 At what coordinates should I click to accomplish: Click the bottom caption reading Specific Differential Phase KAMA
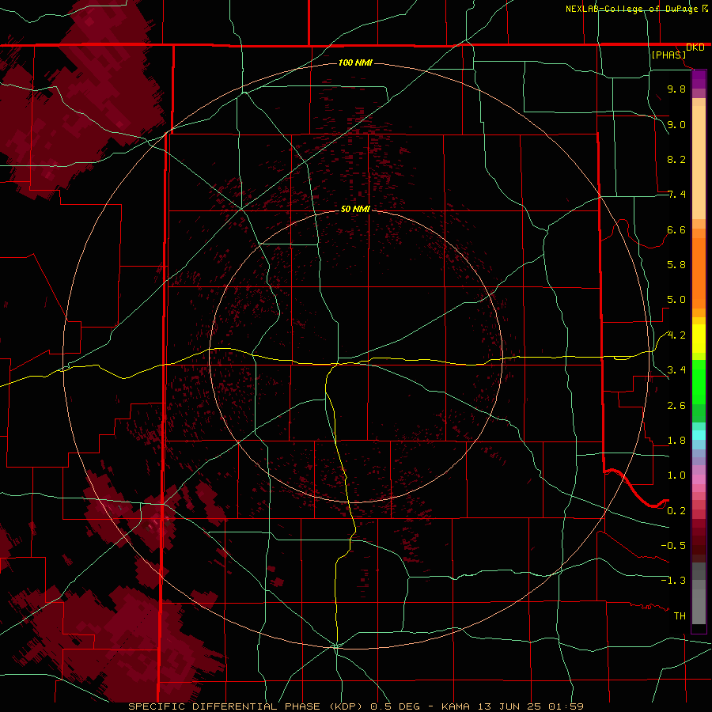click(x=355, y=706)
